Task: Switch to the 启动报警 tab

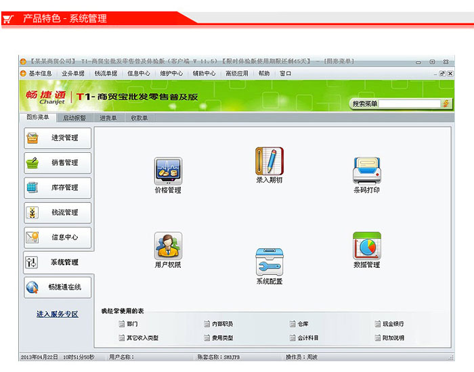Action: tap(74, 118)
